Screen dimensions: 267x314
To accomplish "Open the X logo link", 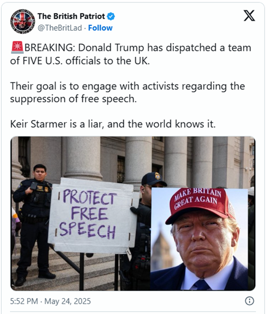I will (x=249, y=16).
